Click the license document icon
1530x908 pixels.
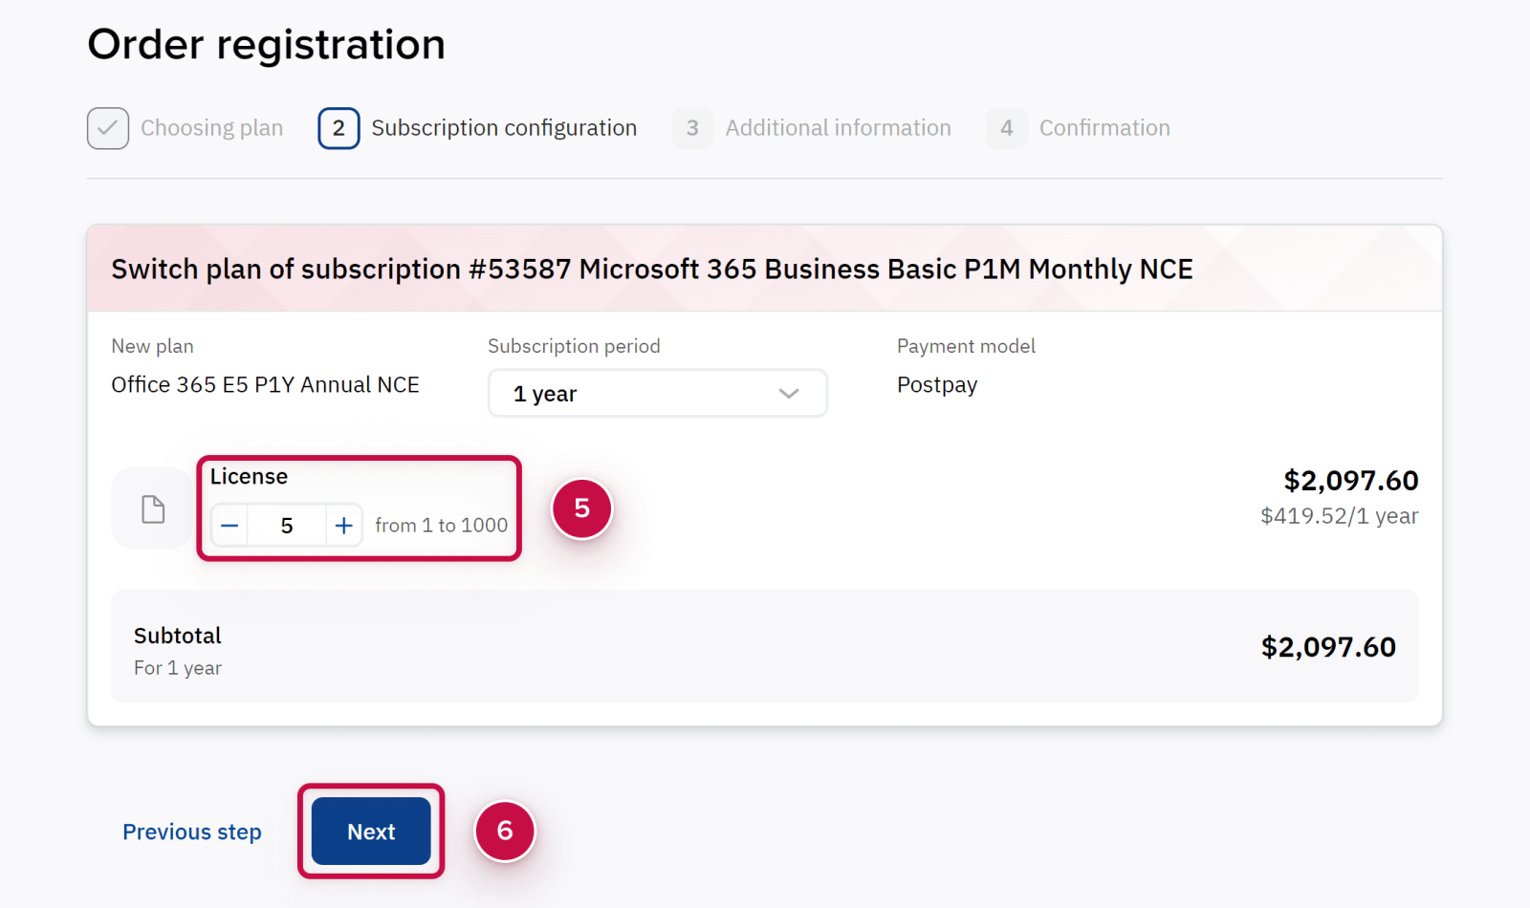[153, 508]
